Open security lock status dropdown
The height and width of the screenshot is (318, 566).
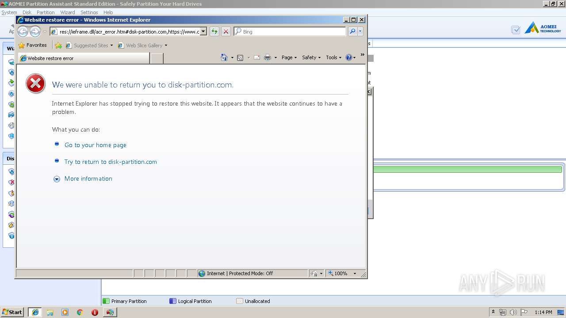point(317,273)
